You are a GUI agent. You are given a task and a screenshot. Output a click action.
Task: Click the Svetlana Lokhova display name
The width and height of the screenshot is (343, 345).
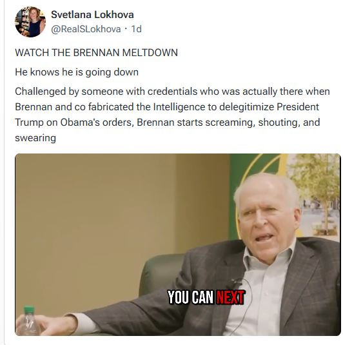92,15
